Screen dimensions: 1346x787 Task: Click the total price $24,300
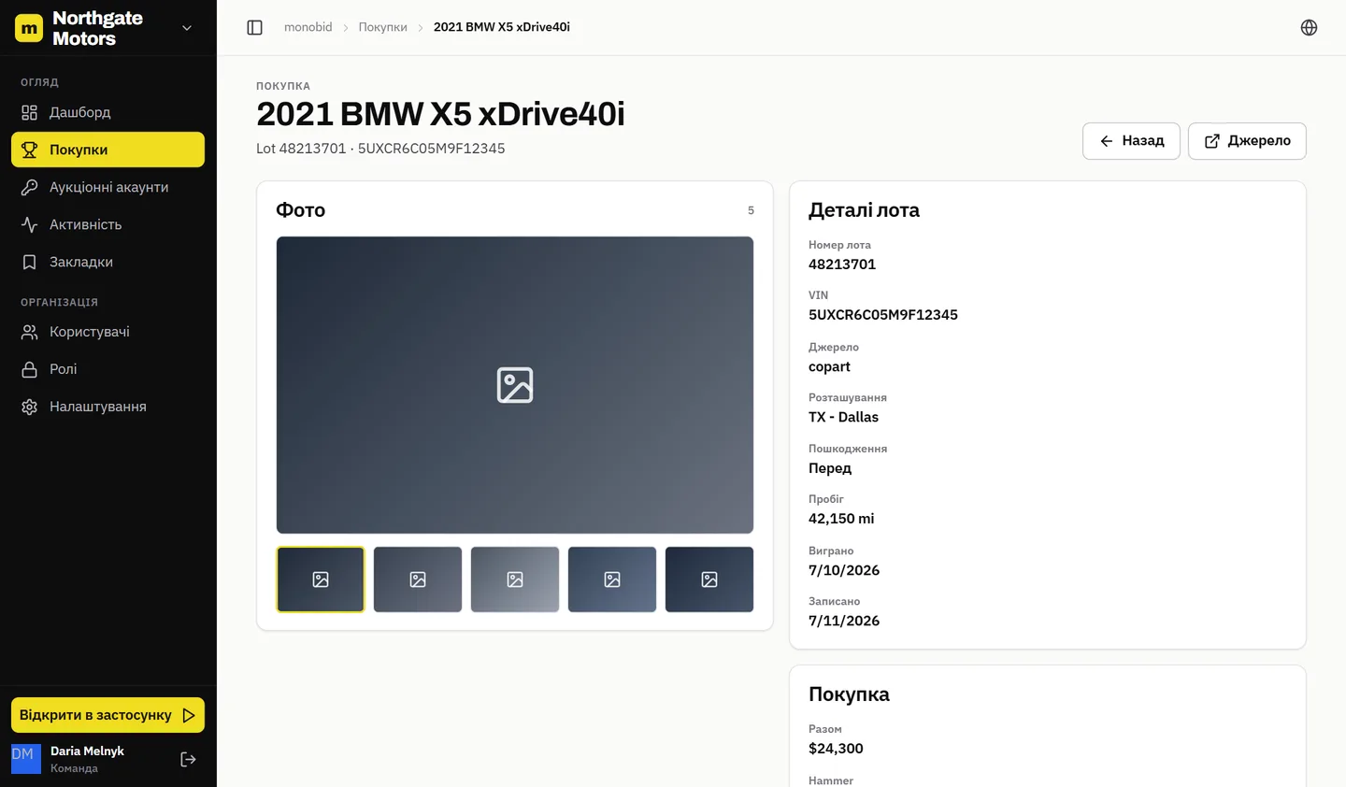coord(836,749)
